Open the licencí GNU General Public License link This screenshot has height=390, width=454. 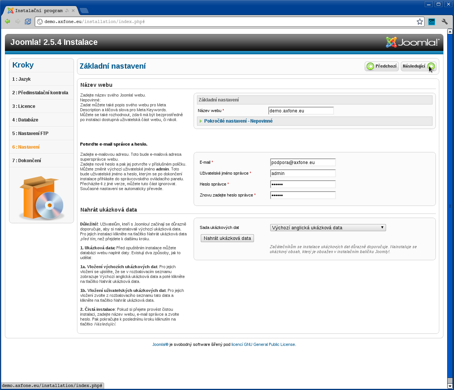263,344
